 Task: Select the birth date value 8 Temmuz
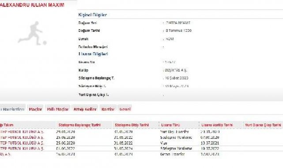pyautogui.click(x=178, y=31)
